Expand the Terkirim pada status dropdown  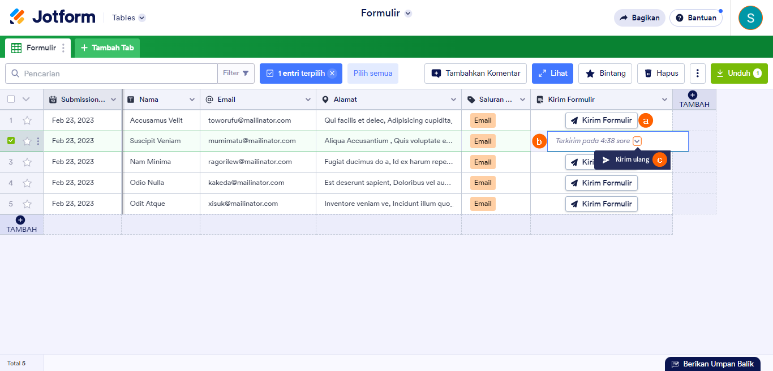click(x=637, y=141)
